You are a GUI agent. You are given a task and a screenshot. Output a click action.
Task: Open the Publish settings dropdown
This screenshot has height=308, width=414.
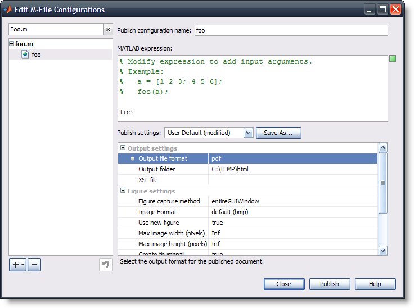pyautogui.click(x=249, y=133)
